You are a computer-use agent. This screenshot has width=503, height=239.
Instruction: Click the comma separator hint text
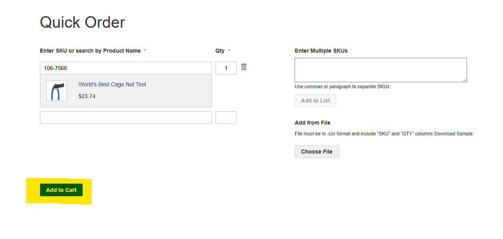tap(342, 87)
